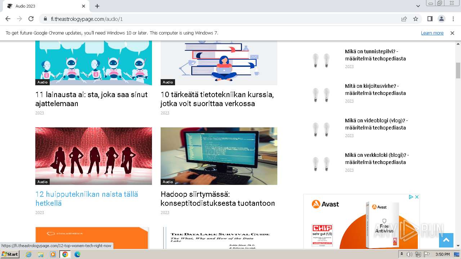Viewport: 461px width, 259px height.
Task: Open 'Mikä on tunnistepilvi?' sidebar article
Action: pos(375,55)
